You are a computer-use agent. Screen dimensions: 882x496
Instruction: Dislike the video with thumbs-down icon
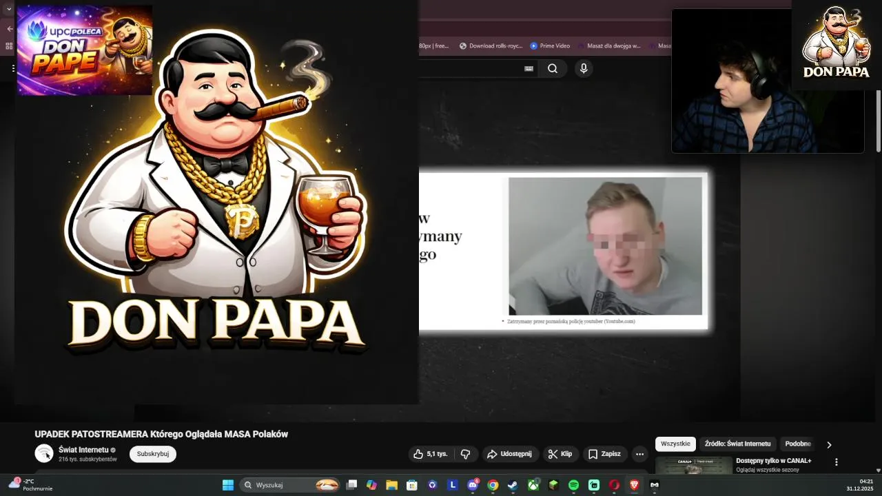click(465, 454)
